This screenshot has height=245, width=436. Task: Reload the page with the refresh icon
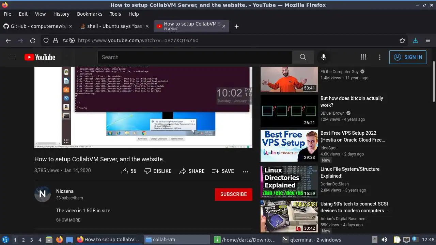33,40
